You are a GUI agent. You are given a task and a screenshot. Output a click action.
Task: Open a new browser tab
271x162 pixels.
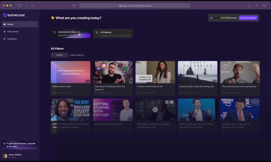point(257,6)
